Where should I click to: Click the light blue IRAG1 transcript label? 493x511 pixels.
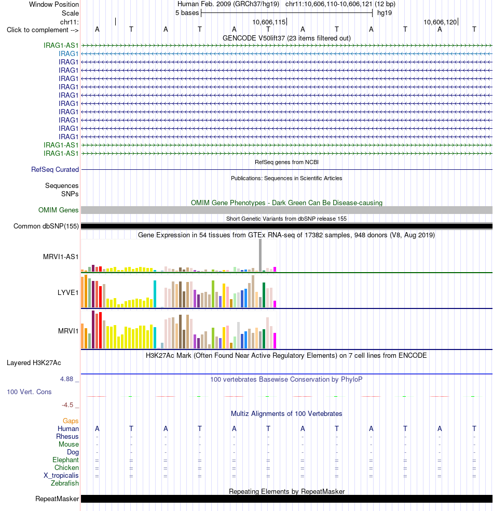tap(69, 53)
